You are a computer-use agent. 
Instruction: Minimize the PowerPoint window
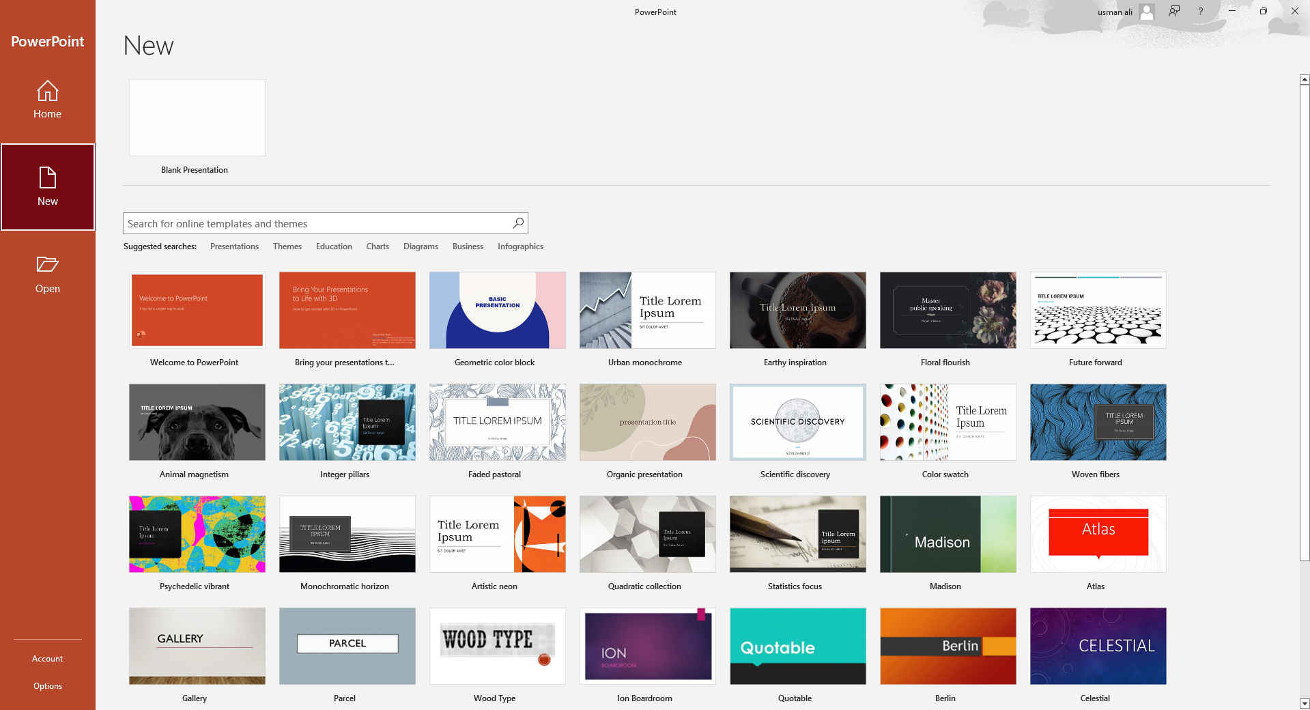point(1232,12)
